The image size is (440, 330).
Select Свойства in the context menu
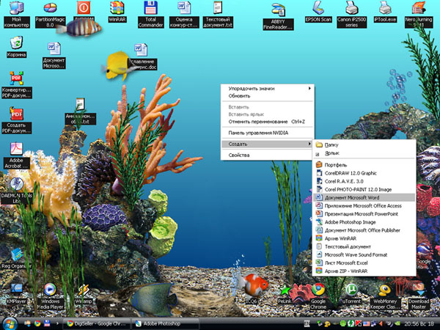(239, 155)
